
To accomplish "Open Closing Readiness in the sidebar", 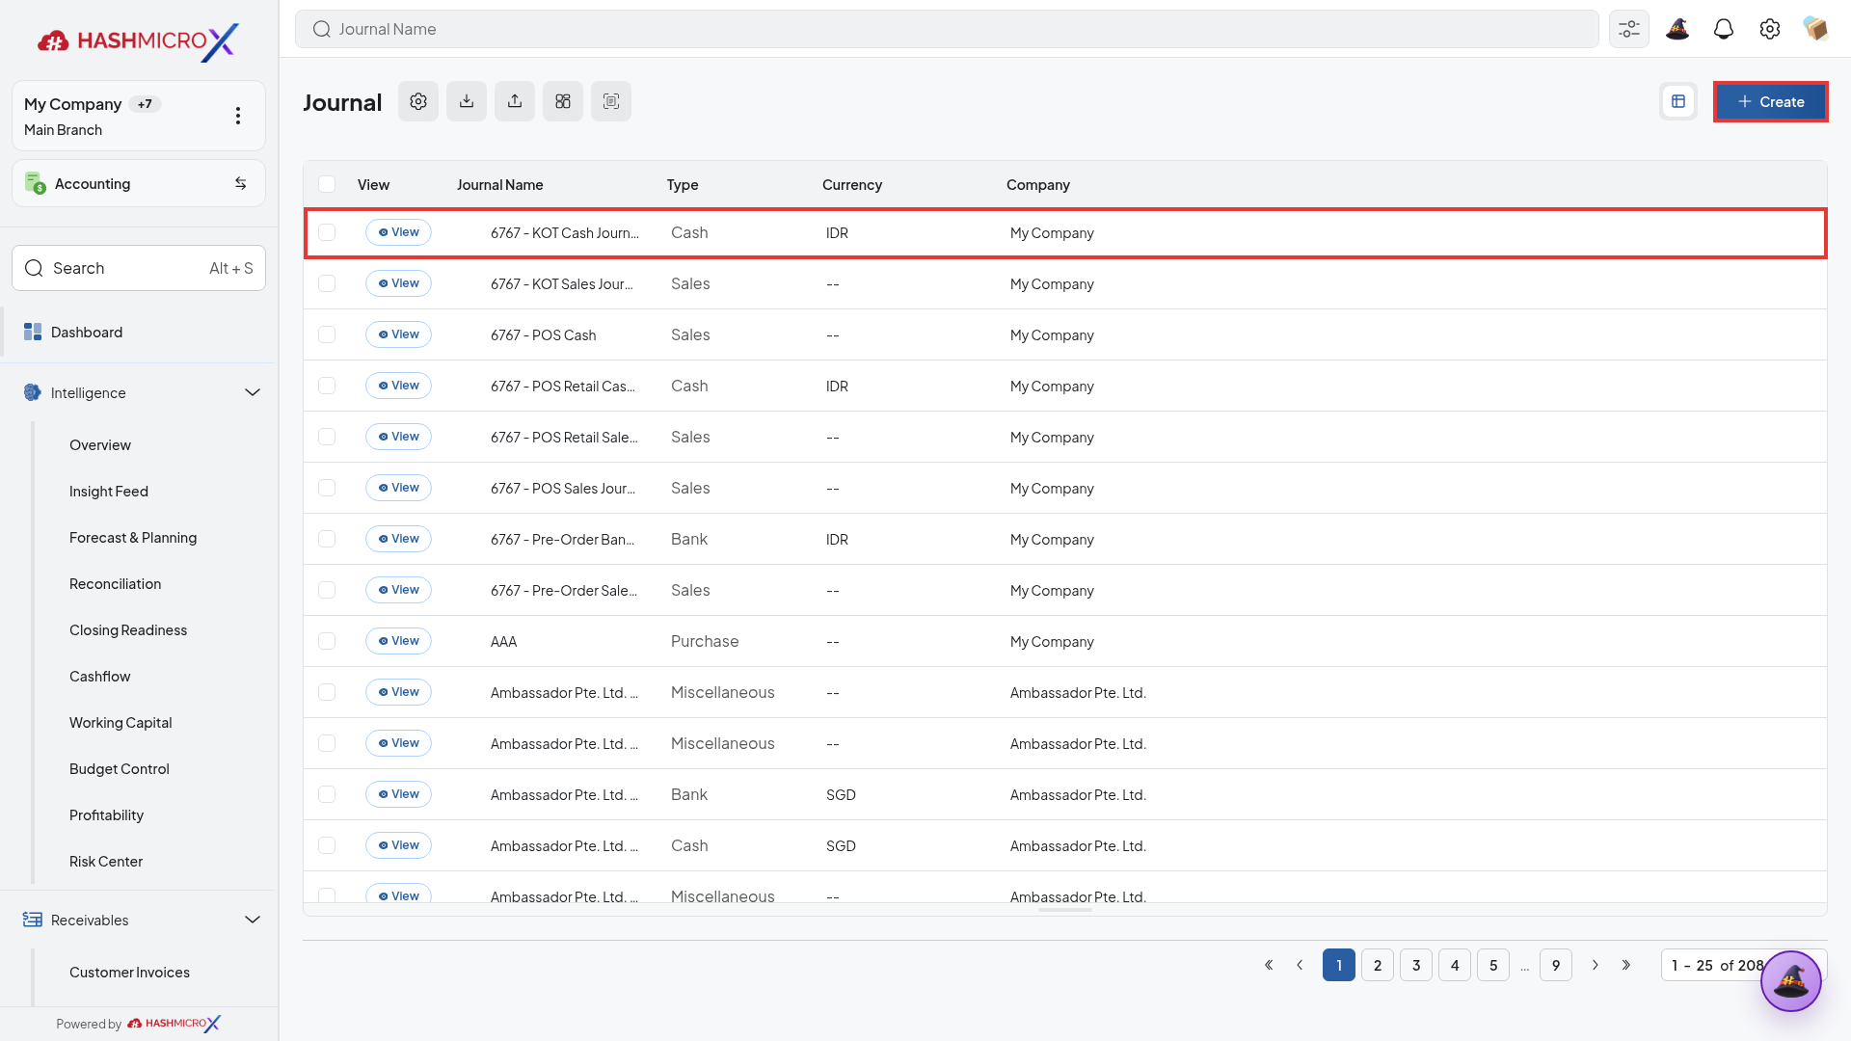I will [128, 630].
